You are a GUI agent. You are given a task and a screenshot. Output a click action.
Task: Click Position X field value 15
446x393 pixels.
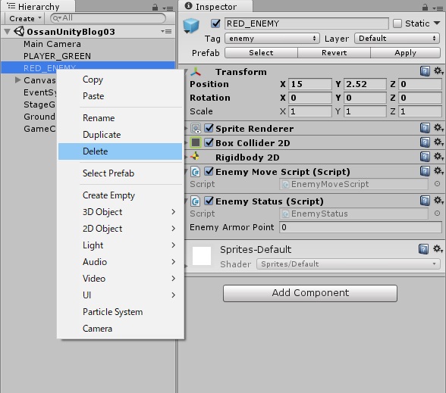(310, 84)
